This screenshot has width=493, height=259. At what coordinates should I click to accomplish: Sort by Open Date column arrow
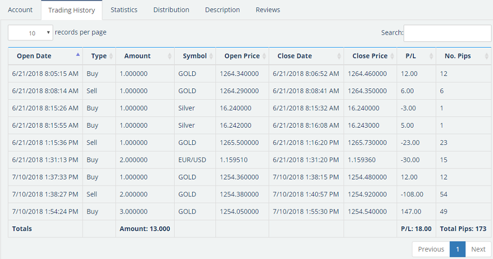[78, 54]
